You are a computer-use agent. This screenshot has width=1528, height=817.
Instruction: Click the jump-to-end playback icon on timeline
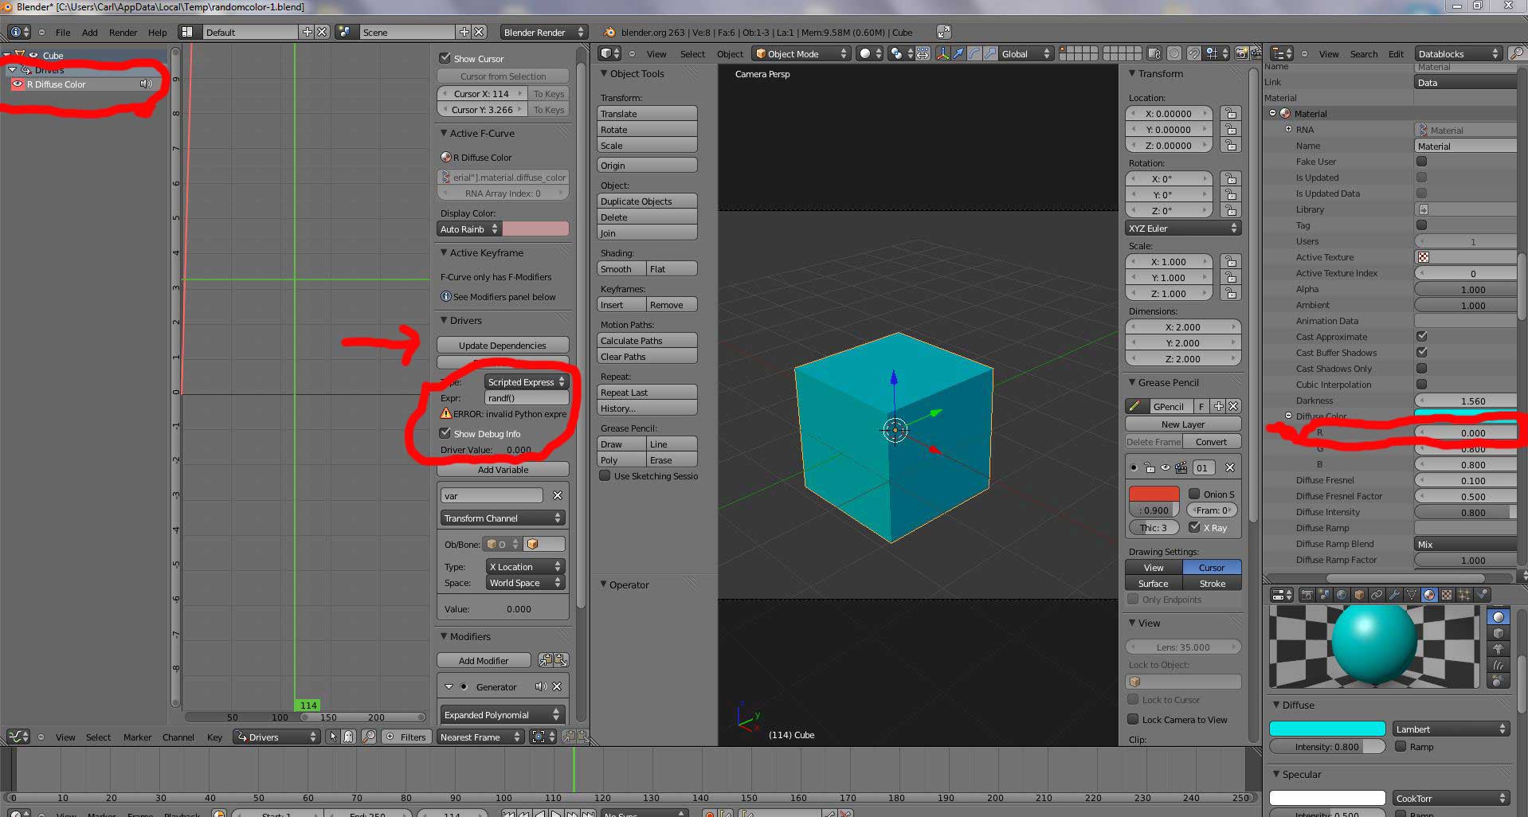click(587, 813)
